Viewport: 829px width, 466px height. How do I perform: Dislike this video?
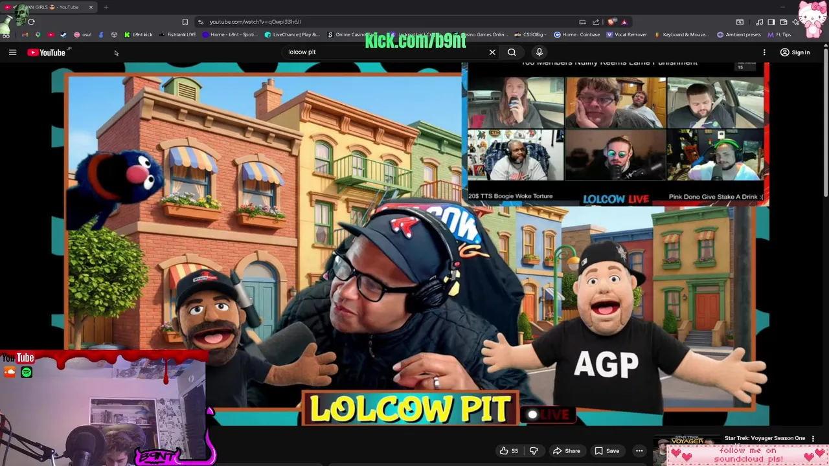[534, 451]
